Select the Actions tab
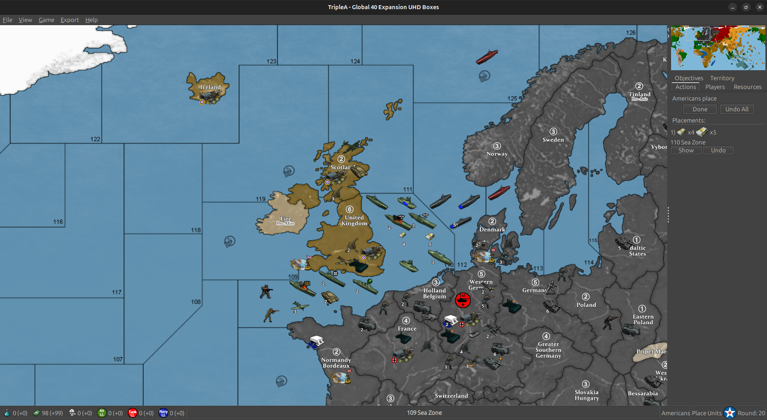 (x=686, y=87)
